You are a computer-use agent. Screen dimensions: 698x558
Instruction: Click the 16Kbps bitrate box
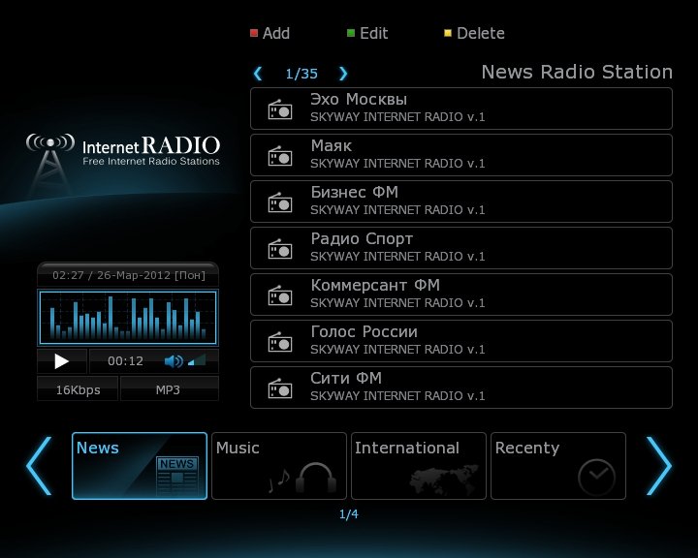[x=78, y=388]
